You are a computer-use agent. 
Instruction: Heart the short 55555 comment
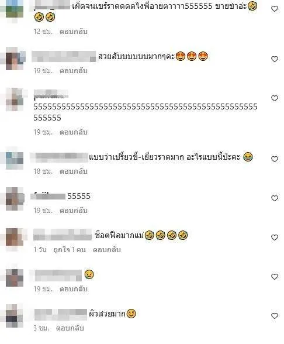point(275,198)
